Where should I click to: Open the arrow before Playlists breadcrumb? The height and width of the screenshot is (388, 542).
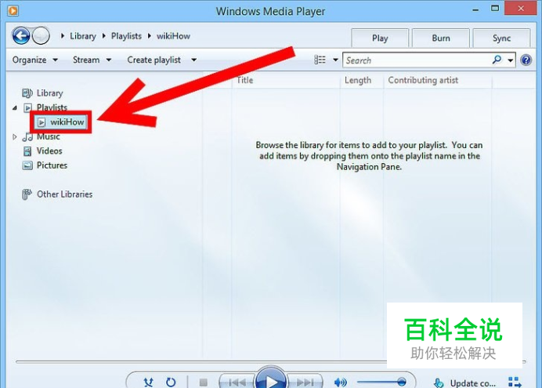tap(103, 36)
